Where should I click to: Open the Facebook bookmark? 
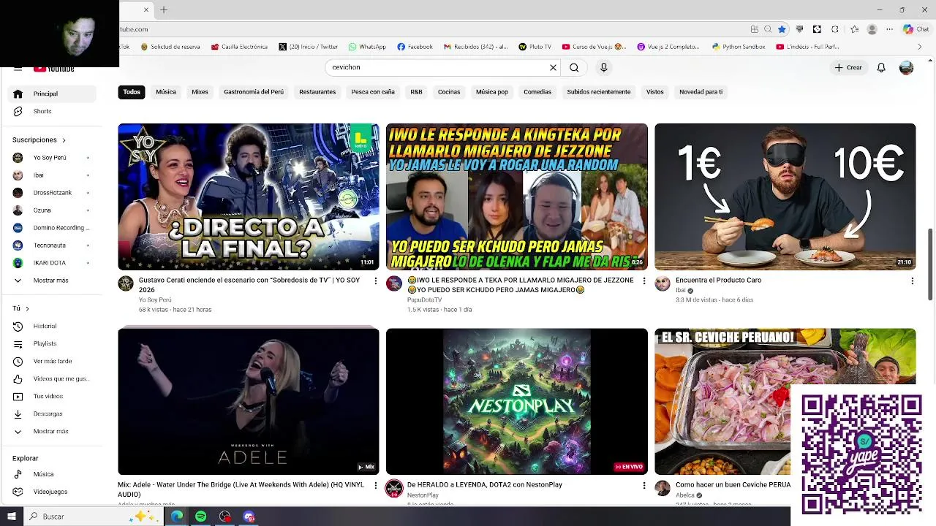click(415, 47)
